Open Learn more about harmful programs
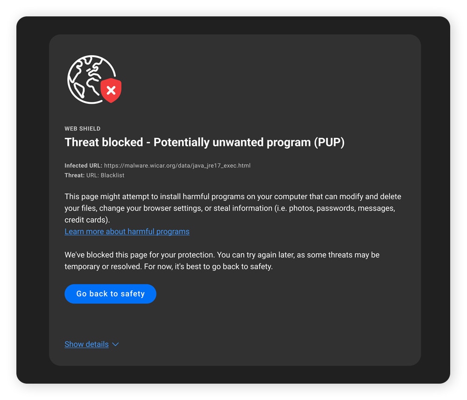 [x=127, y=231]
